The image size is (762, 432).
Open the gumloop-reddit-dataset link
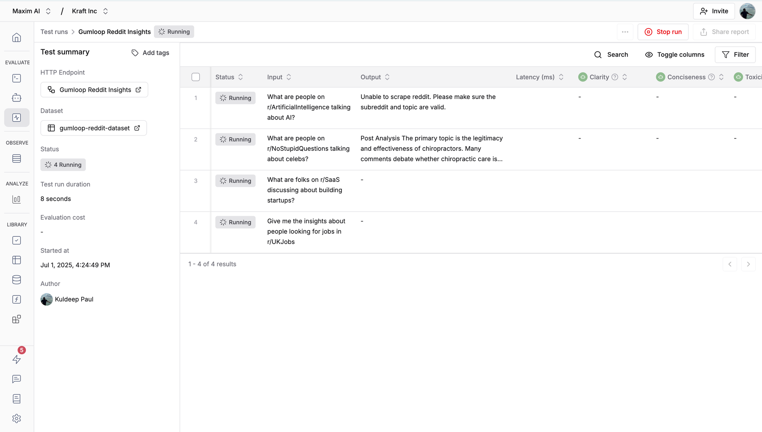[x=94, y=128]
